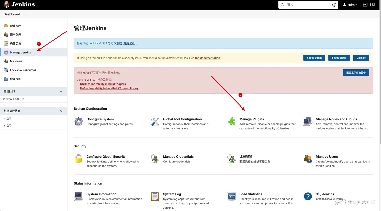Image resolution: width=381 pixels, height=211 pixels.
Task: Click the search help question mark icon
Action: 334,5
